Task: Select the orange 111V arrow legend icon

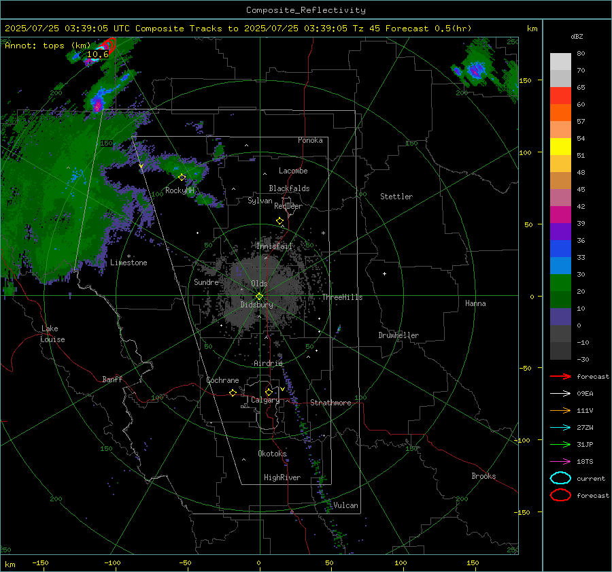Action: click(x=560, y=410)
